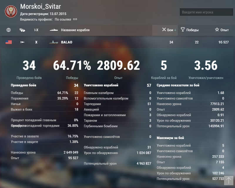This screenshot has height=188, width=235.
Task: Sort ships by Победы column
Action: click(192, 30)
